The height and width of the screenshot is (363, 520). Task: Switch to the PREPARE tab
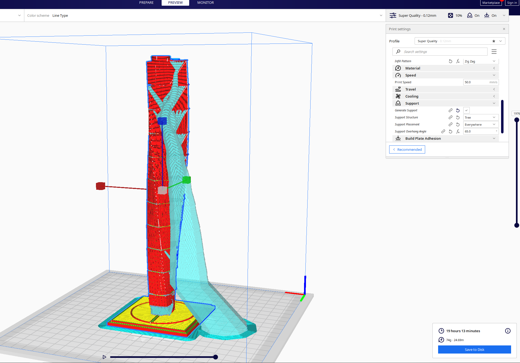146,3
